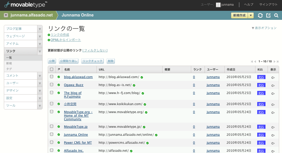Image resolution: width=282 pixels, height=153 pixels.
Task: Expand the ツール menu arrow
Action: tap(40, 106)
